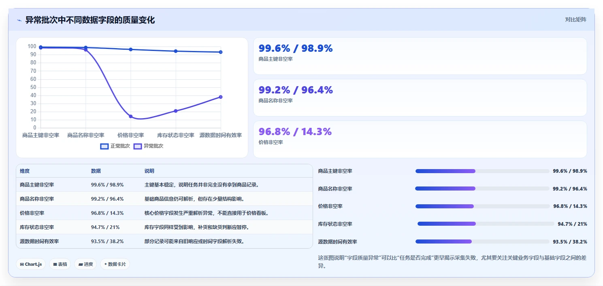Select the 商品名称非空率 cell in the table
603x286 pixels.
[x=37, y=199]
